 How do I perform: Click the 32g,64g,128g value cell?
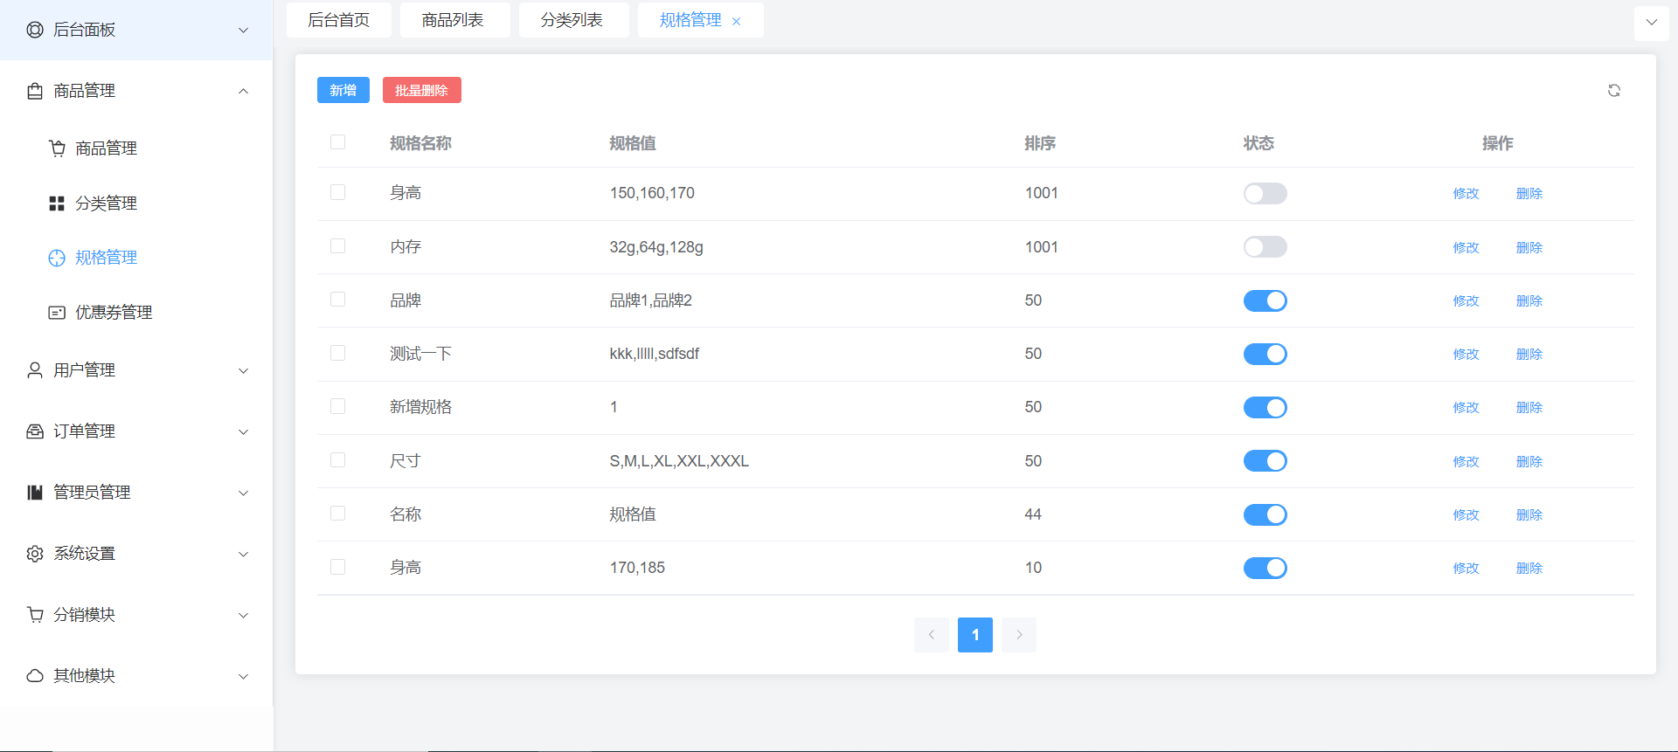coord(656,247)
